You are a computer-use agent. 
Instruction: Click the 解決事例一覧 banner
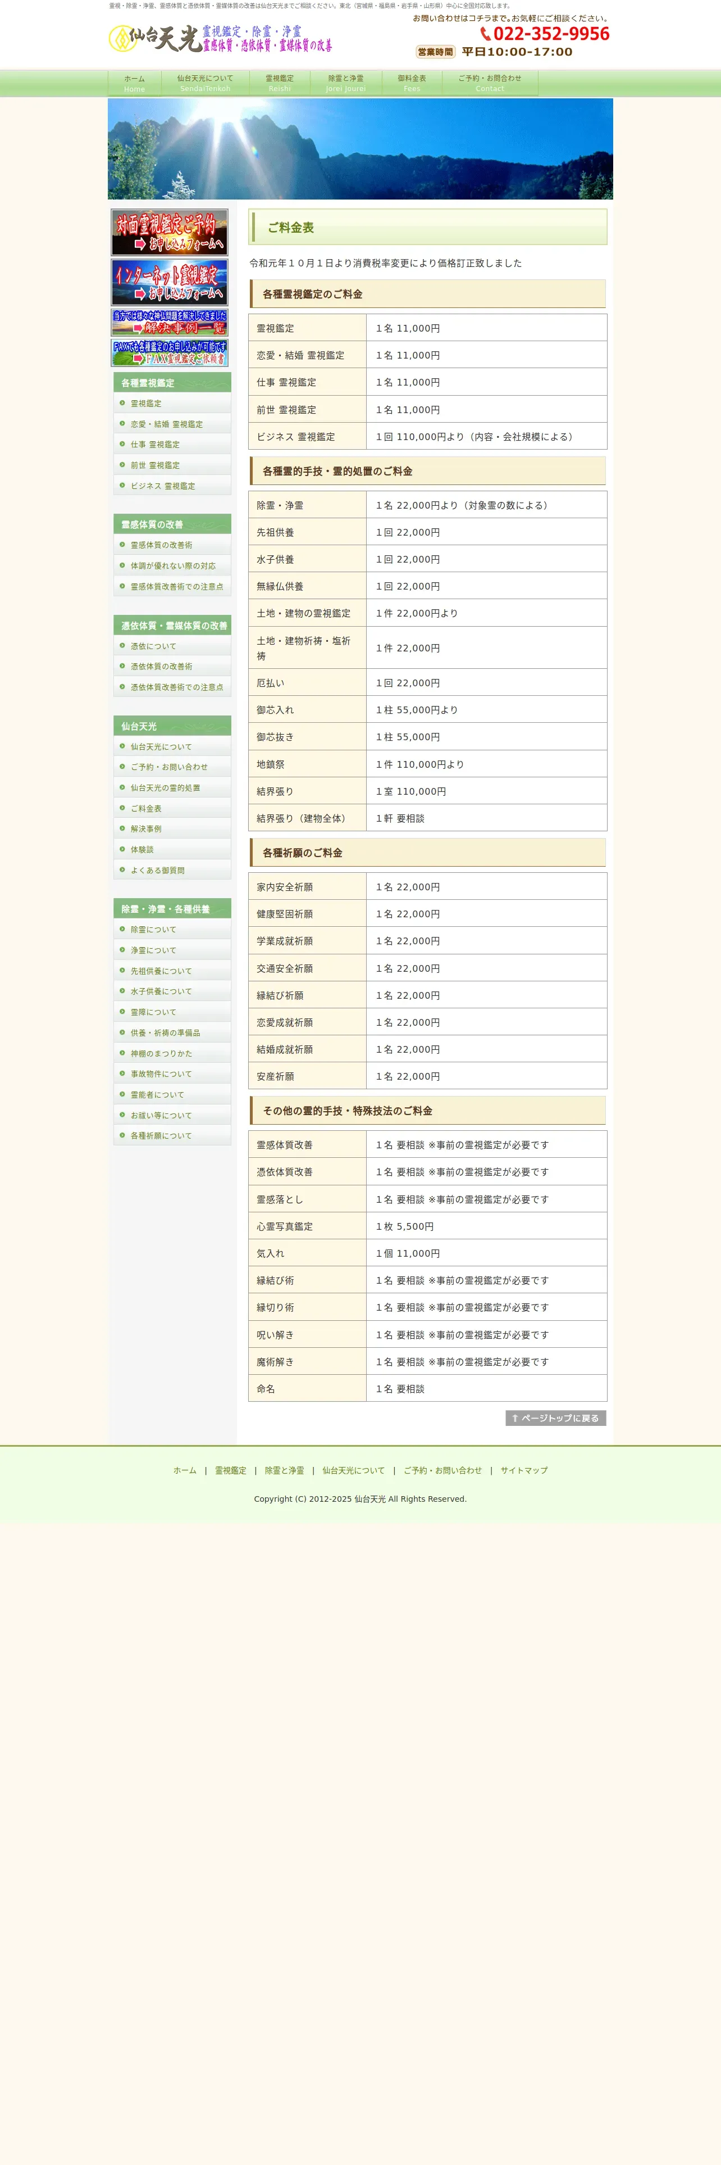170,323
